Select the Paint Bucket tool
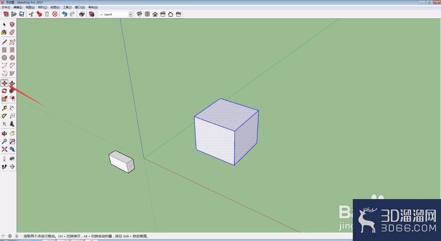 [4, 32]
